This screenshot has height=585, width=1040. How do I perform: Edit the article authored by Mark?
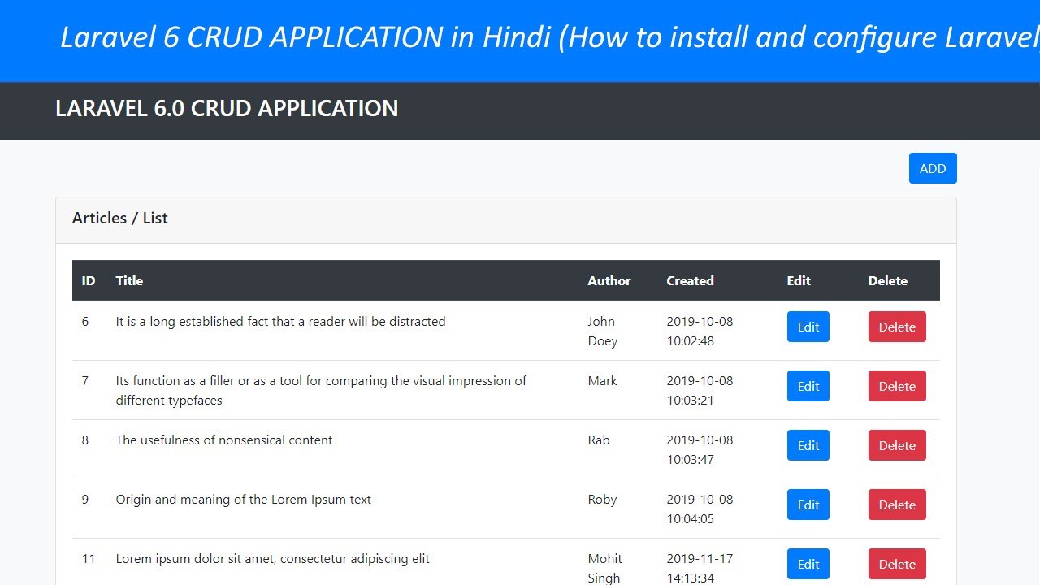click(x=808, y=386)
